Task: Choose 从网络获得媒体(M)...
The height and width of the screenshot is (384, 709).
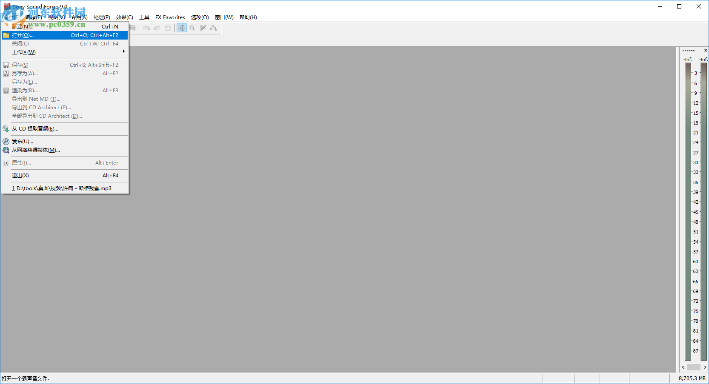Action: click(x=65, y=150)
